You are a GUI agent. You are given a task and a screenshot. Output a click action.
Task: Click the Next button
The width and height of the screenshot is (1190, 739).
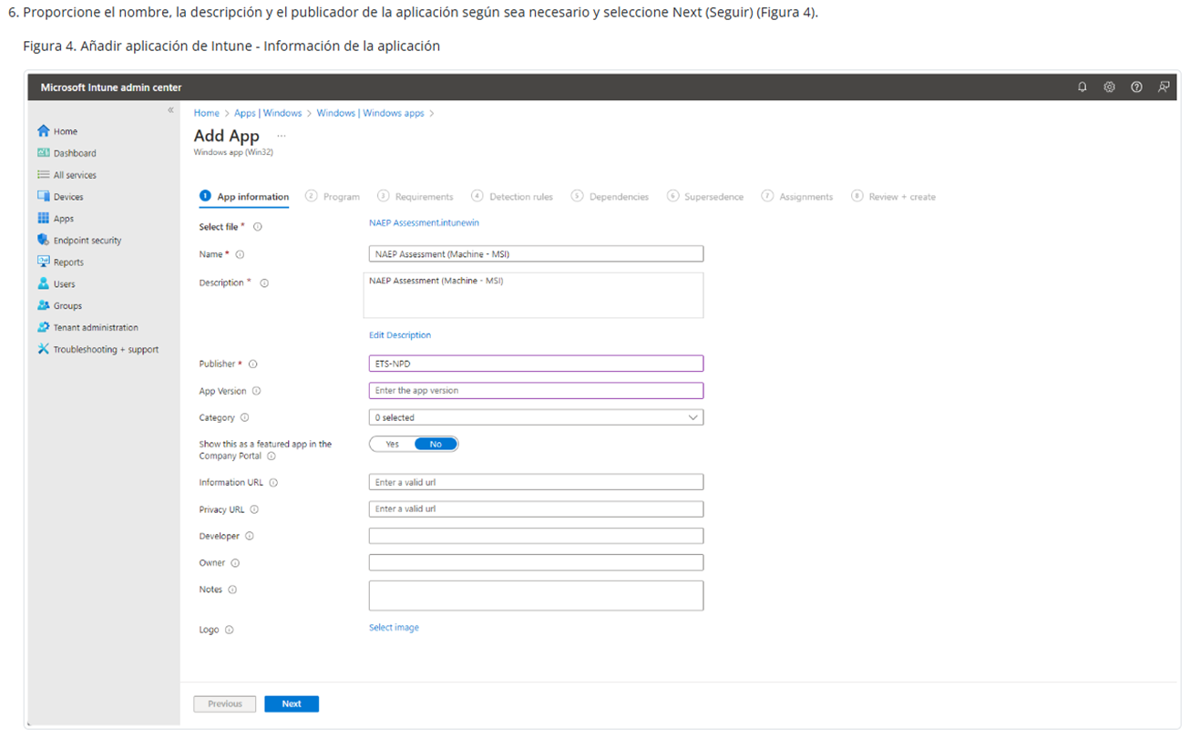pyautogui.click(x=292, y=704)
